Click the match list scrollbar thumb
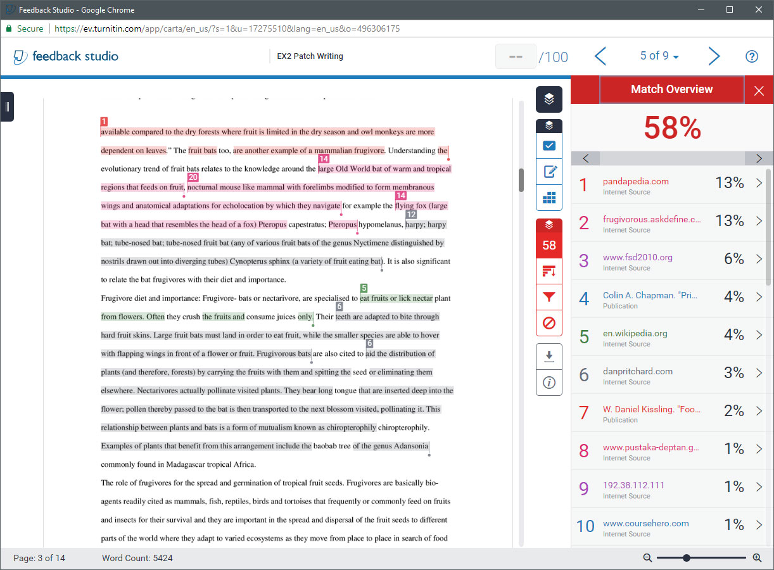Viewport: 774px width, 570px height. (x=769, y=226)
